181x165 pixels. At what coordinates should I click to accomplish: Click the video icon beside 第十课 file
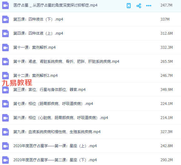pos(5,62)
